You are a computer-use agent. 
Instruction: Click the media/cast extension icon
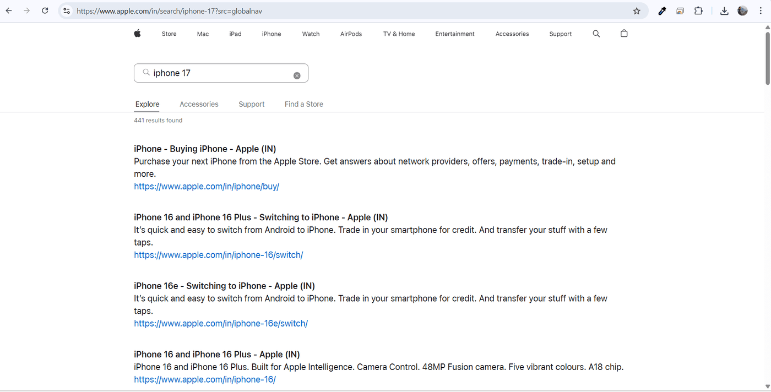pos(681,11)
